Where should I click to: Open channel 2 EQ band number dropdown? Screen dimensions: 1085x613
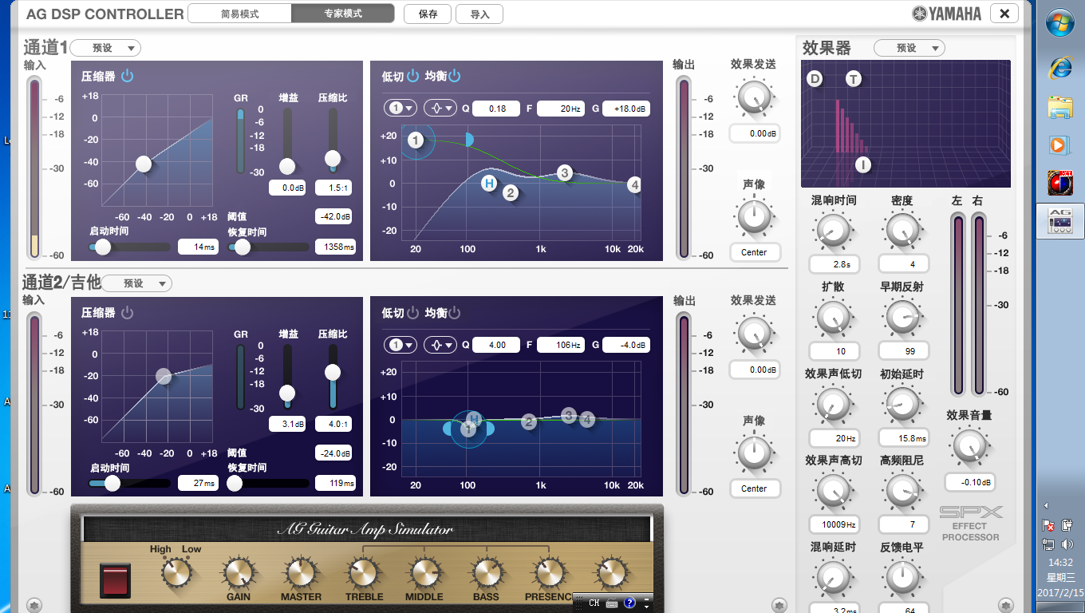point(400,345)
